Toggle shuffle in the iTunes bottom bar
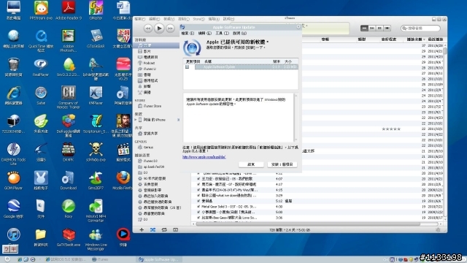This screenshot has height=263, width=467. 153,230
